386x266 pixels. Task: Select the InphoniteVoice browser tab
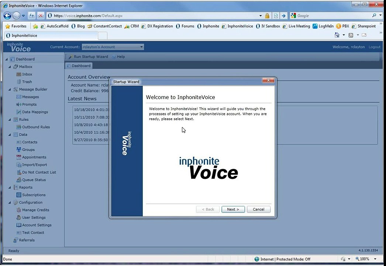51,35
